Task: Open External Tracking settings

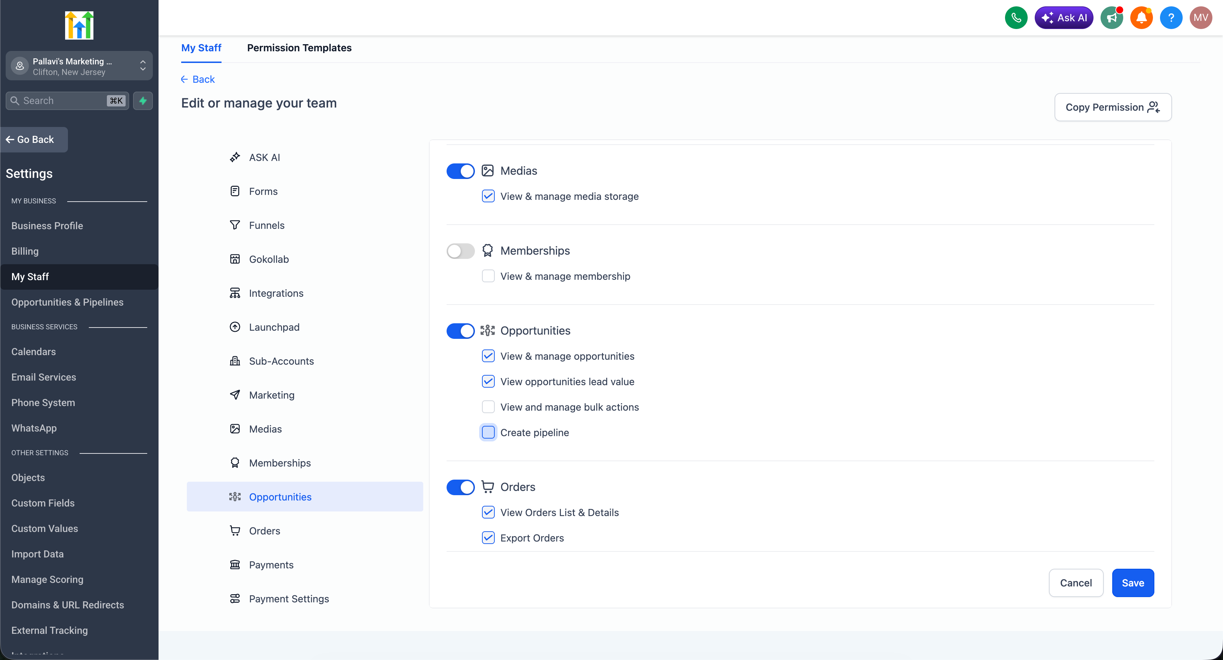Action: pyautogui.click(x=50, y=630)
